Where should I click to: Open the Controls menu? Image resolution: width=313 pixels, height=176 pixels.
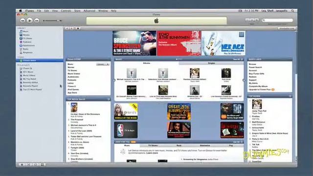click(x=66, y=11)
